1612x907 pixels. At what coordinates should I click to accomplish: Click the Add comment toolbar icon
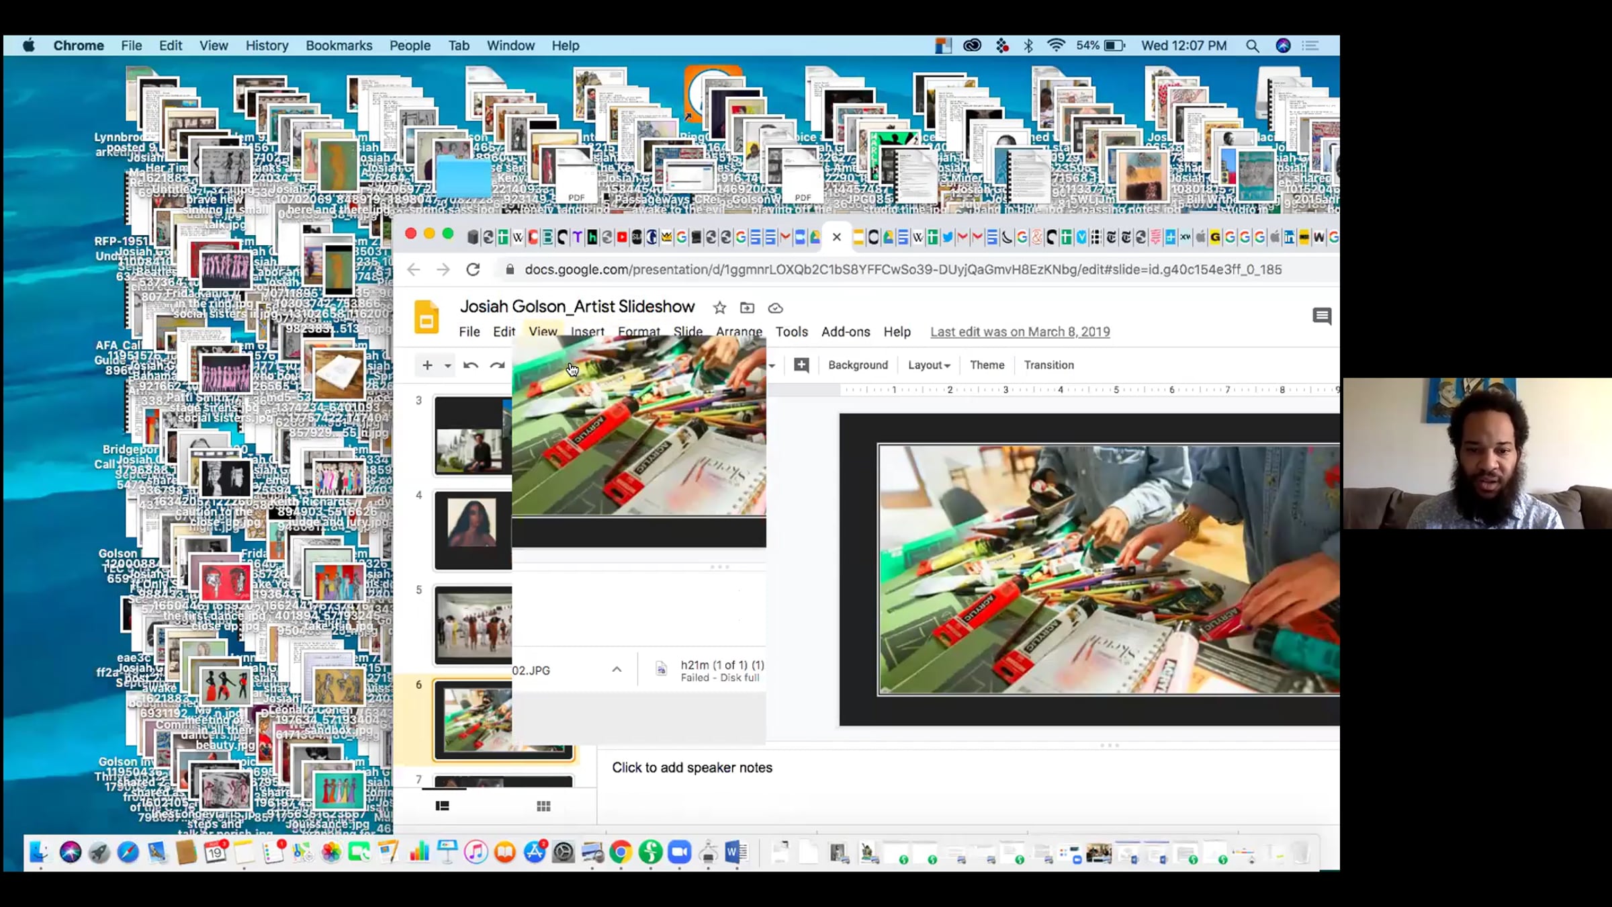tap(801, 365)
